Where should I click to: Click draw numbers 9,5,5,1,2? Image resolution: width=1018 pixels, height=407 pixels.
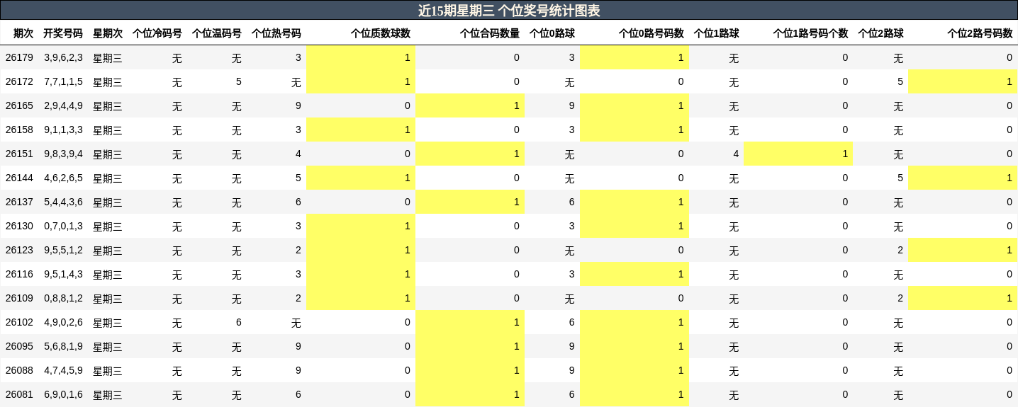[63, 250]
